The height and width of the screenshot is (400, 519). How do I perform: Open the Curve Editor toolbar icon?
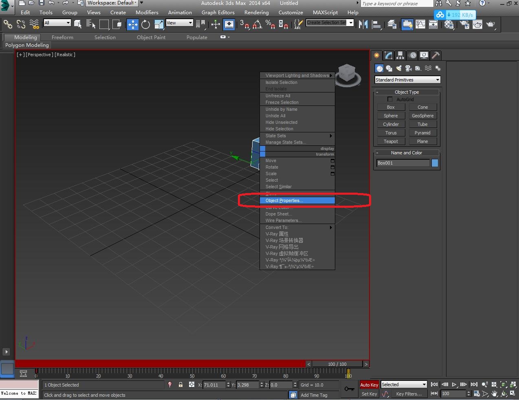(x=420, y=24)
